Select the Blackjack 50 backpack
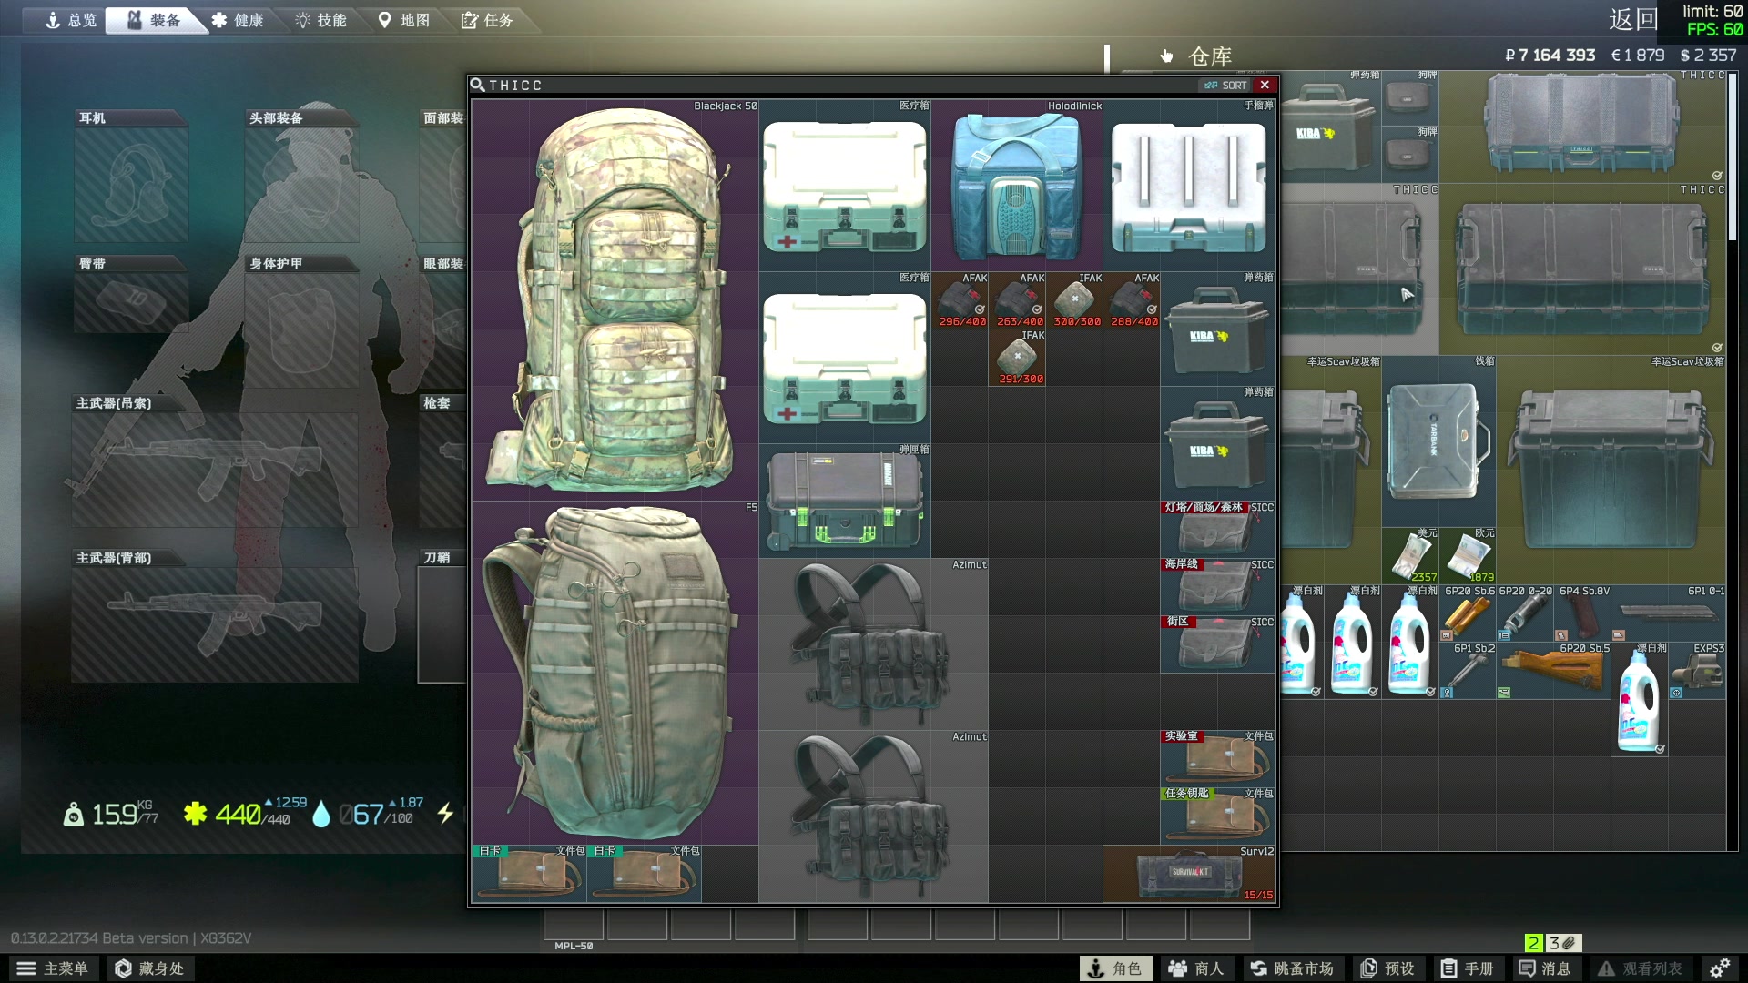1748x983 pixels. point(615,299)
